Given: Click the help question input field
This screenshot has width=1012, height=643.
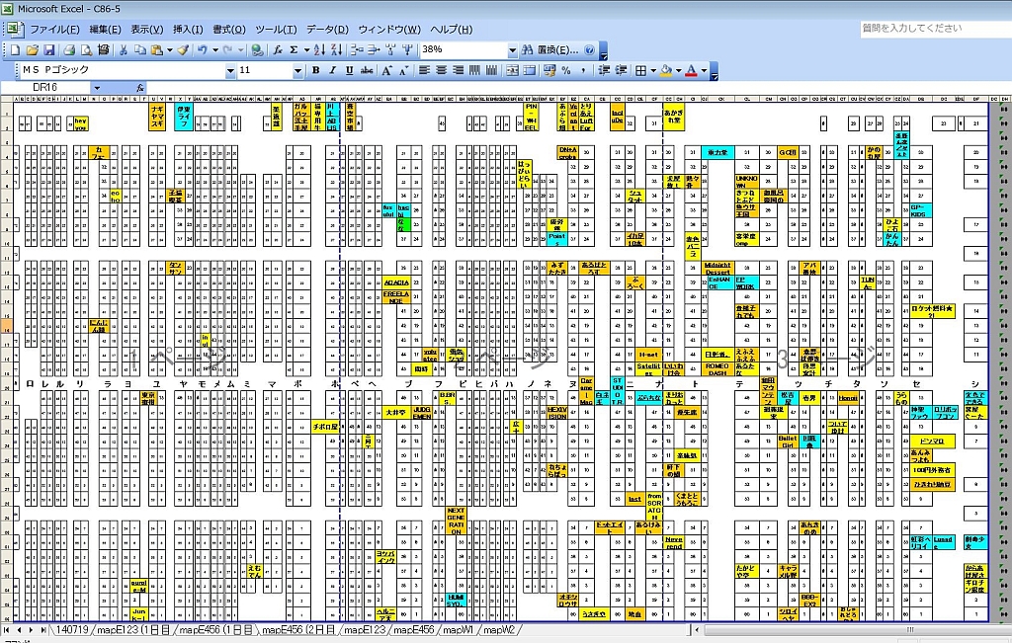Looking at the screenshot, I should click(935, 29).
